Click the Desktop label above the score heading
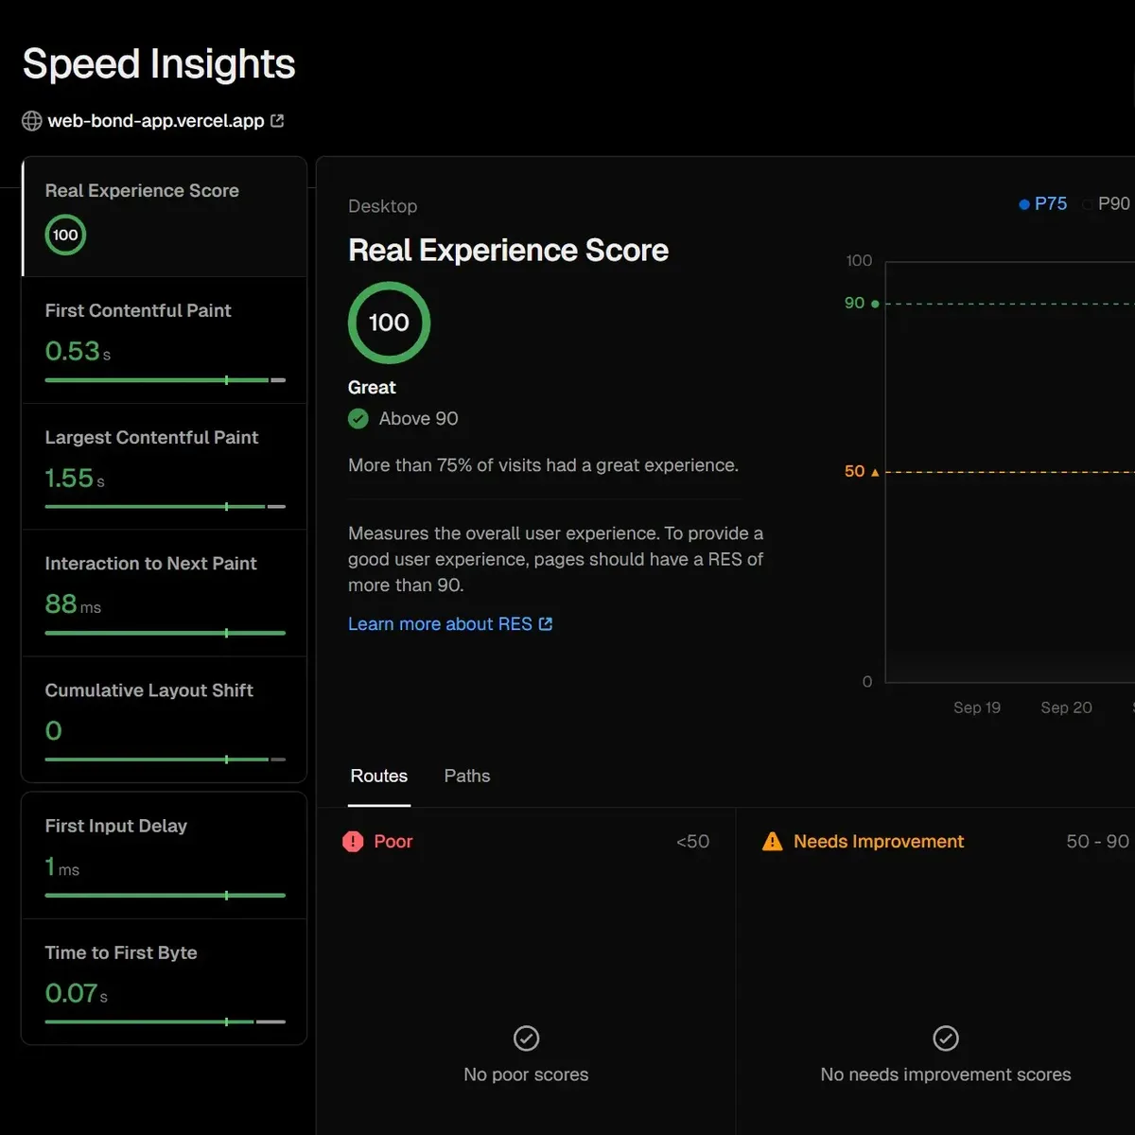The height and width of the screenshot is (1135, 1135). pyautogui.click(x=382, y=206)
